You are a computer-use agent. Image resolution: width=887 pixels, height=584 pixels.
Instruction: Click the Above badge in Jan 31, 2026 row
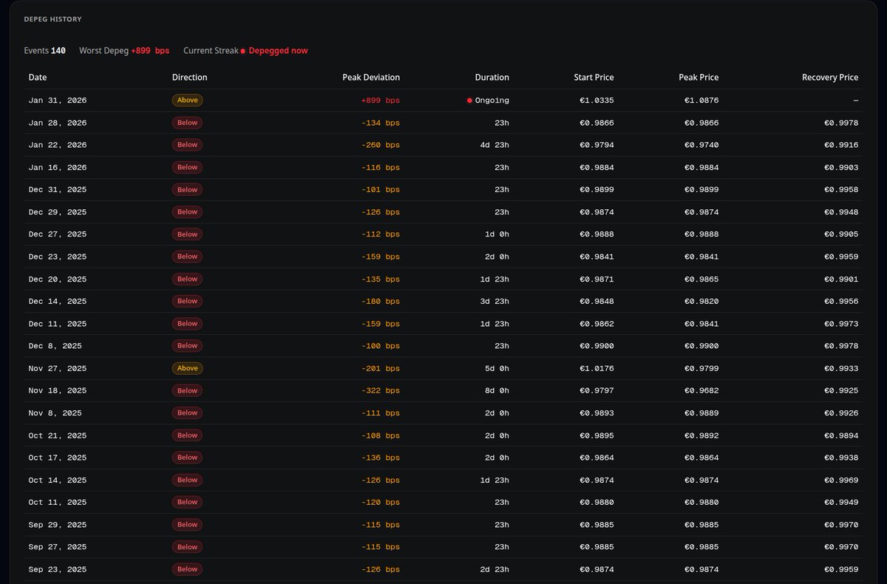coord(187,101)
